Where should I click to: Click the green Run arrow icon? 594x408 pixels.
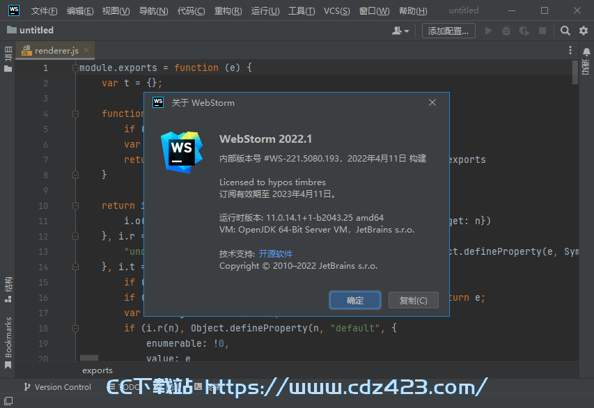tap(489, 31)
